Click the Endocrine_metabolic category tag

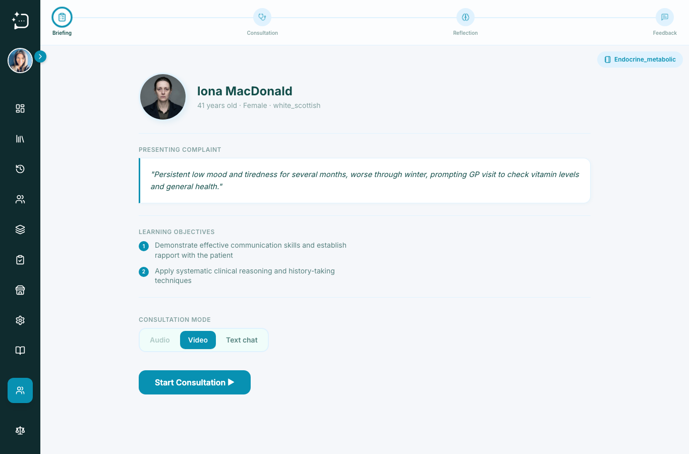[x=640, y=60]
